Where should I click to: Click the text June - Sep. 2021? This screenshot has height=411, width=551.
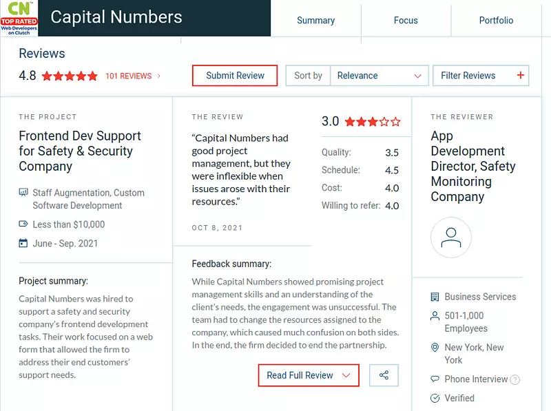coord(65,243)
